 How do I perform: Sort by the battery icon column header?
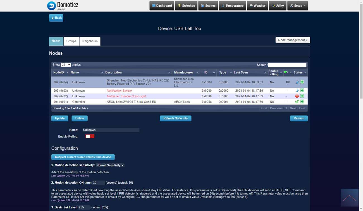[x=286, y=72]
